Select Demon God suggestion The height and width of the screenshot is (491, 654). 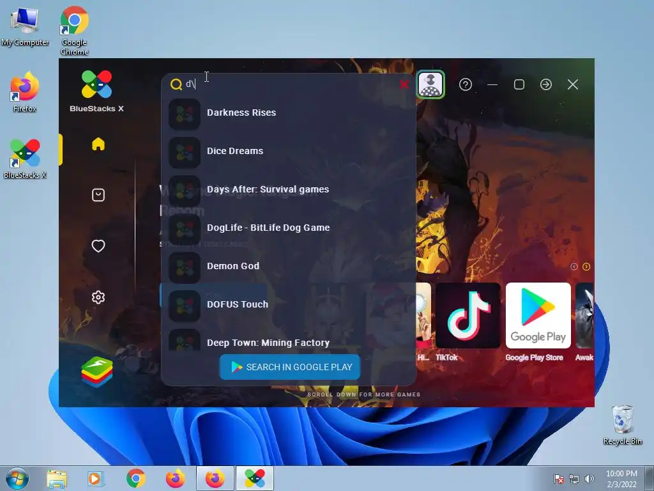(x=289, y=267)
